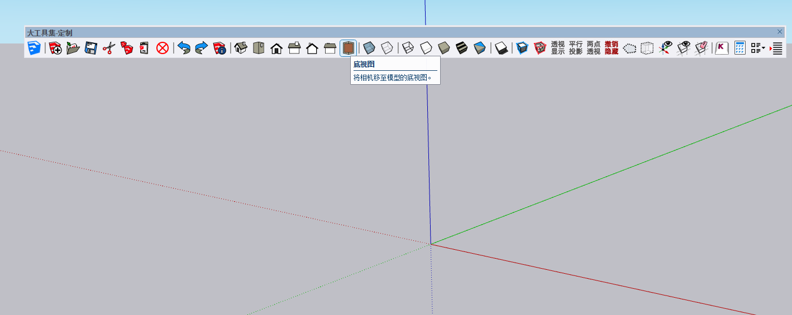Toggle axes visibility eye icon

pos(665,48)
